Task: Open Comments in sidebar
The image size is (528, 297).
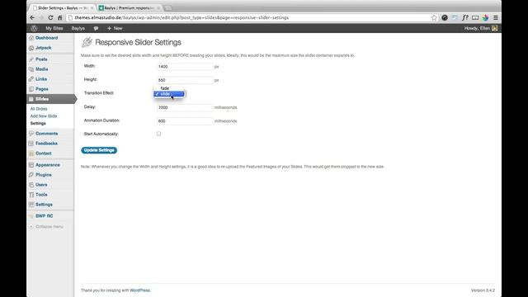Action: (46, 134)
